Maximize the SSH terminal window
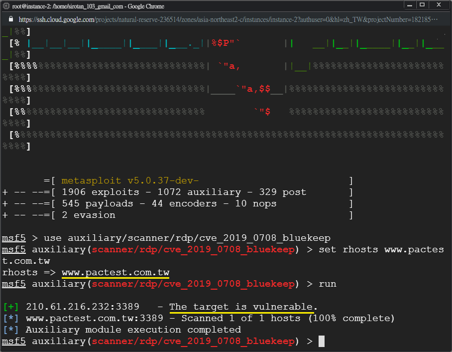Image resolution: width=452 pixels, height=352 pixels. 422,5
